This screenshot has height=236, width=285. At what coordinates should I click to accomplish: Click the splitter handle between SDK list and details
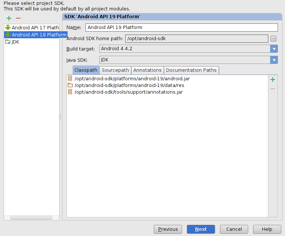[61, 116]
